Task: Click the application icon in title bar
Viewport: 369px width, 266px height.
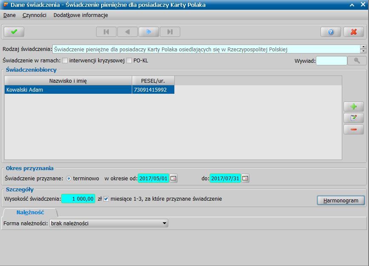Action: (6, 5)
